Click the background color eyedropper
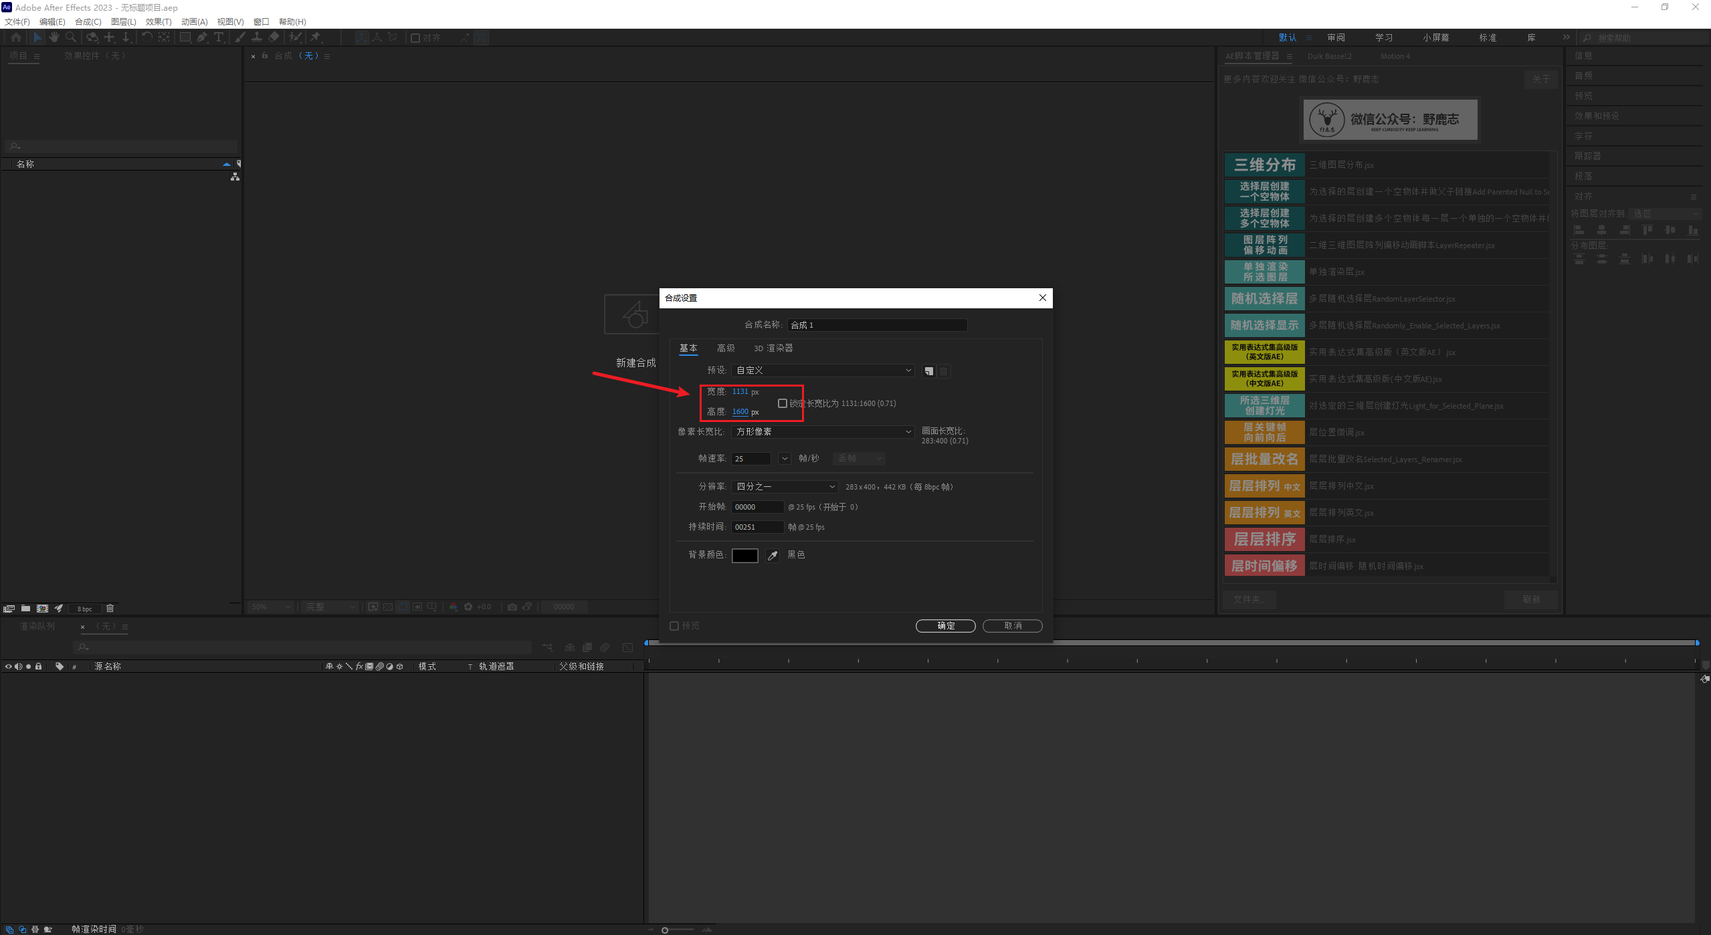The image size is (1711, 935). (773, 555)
